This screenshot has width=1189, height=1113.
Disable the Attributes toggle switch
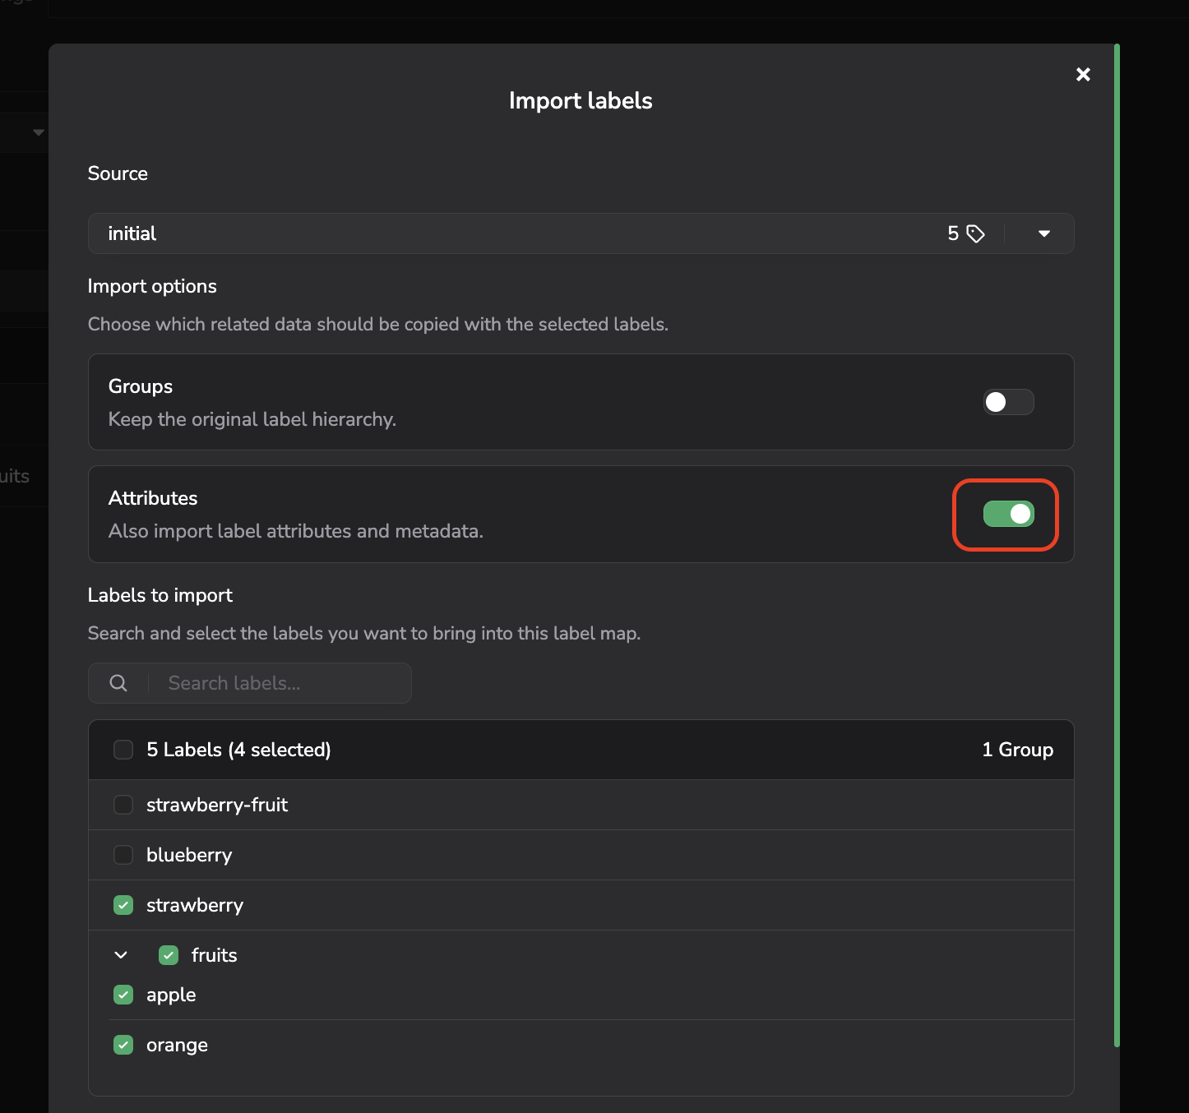click(x=1008, y=514)
